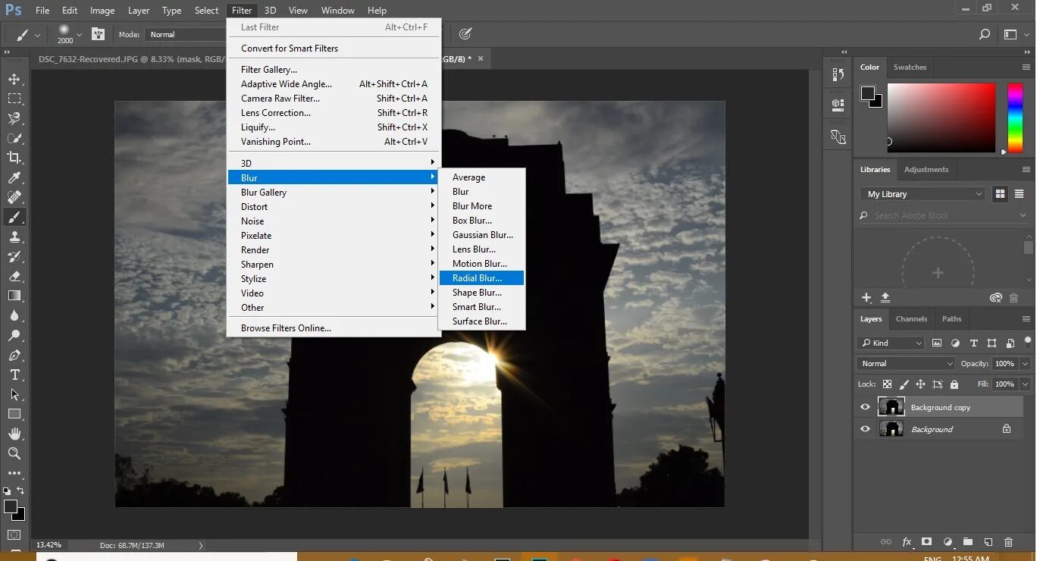
Task: Click the Add layer mask icon
Action: 926,542
